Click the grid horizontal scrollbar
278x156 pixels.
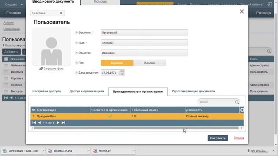[136, 128]
